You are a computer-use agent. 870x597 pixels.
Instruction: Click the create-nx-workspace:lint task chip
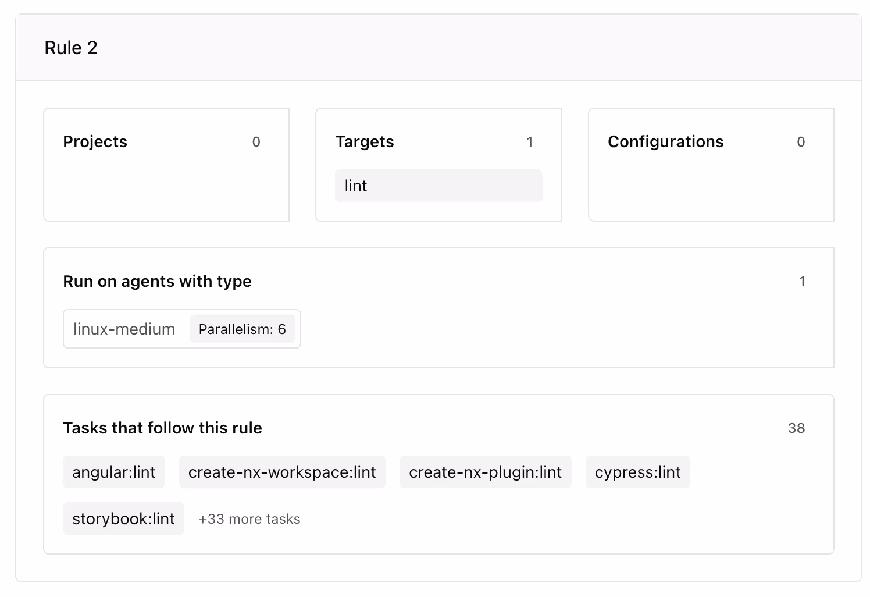coord(282,472)
